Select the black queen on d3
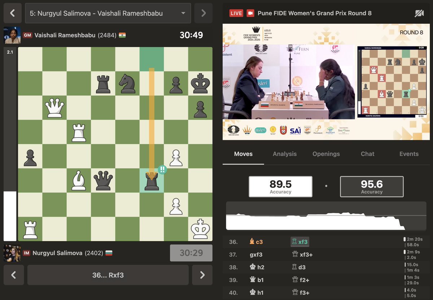 [103, 180]
